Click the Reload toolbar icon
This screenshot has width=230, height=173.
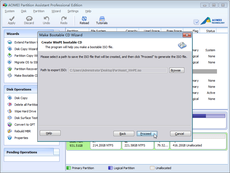coord(84,19)
